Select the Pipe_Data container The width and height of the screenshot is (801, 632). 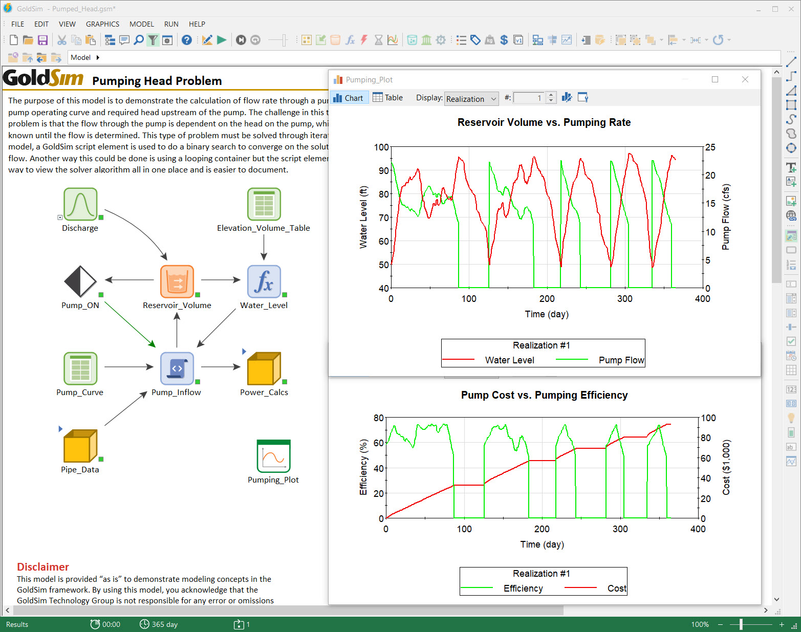pos(80,446)
